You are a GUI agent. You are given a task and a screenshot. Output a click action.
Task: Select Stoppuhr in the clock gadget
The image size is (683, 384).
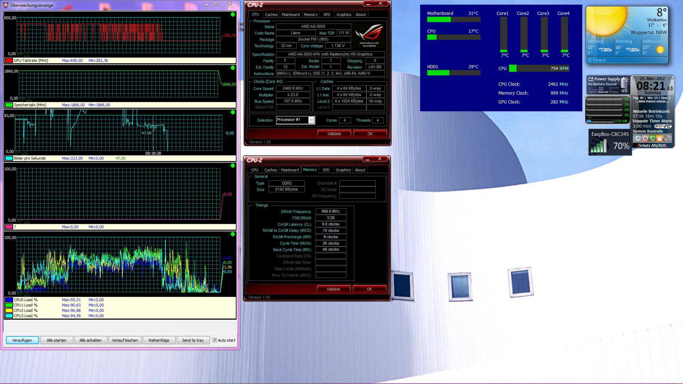pos(641,121)
